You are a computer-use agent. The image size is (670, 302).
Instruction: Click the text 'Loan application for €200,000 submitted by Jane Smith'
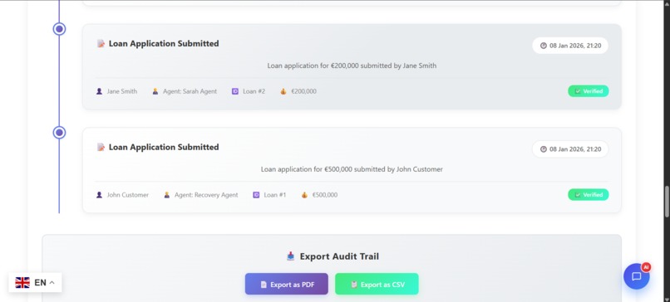click(352, 66)
